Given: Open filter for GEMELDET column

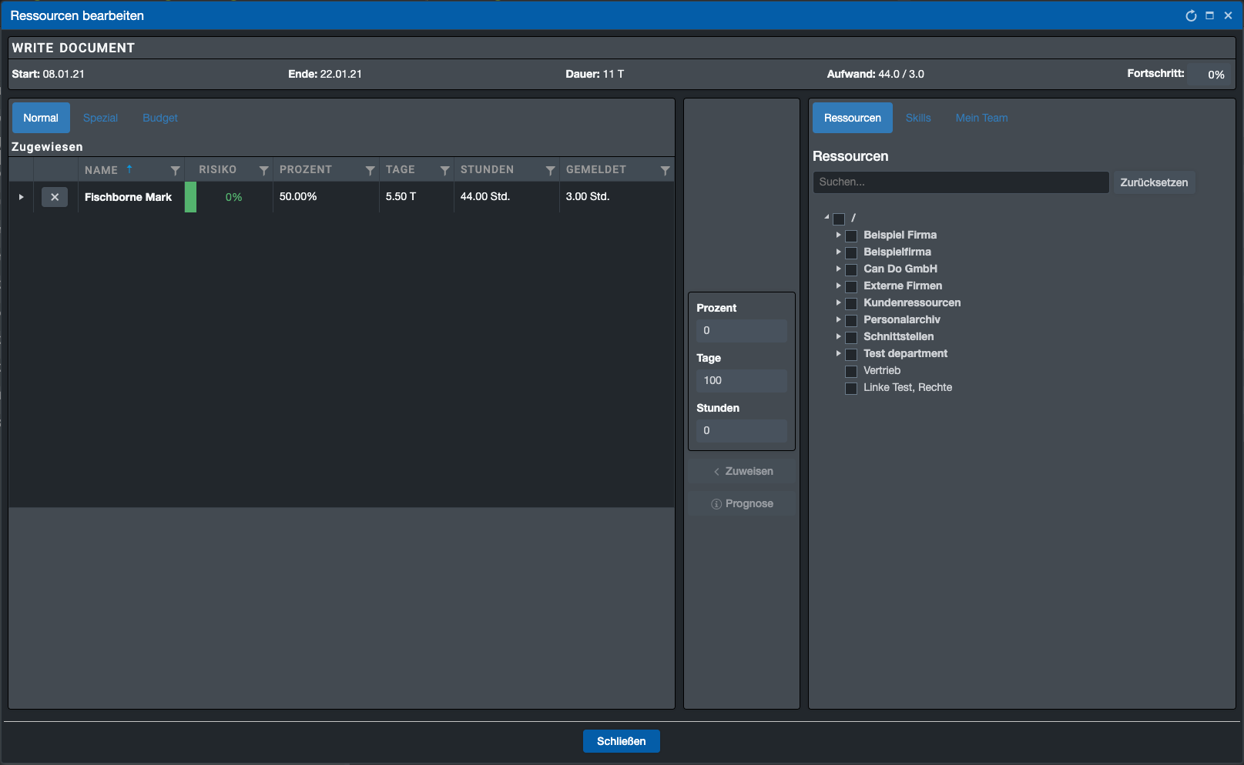Looking at the screenshot, I should (x=666, y=170).
